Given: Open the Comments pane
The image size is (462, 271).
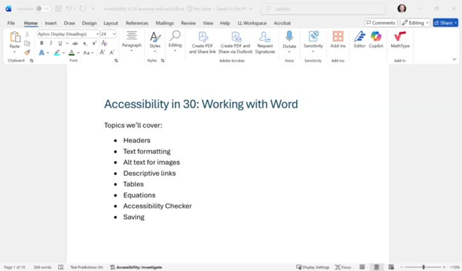Looking at the screenshot, I should coord(381,23).
